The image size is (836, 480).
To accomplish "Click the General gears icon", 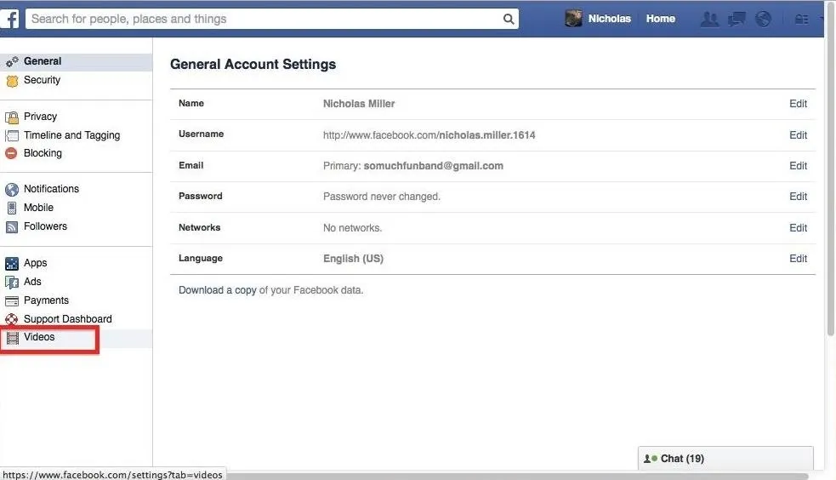I will (12, 62).
